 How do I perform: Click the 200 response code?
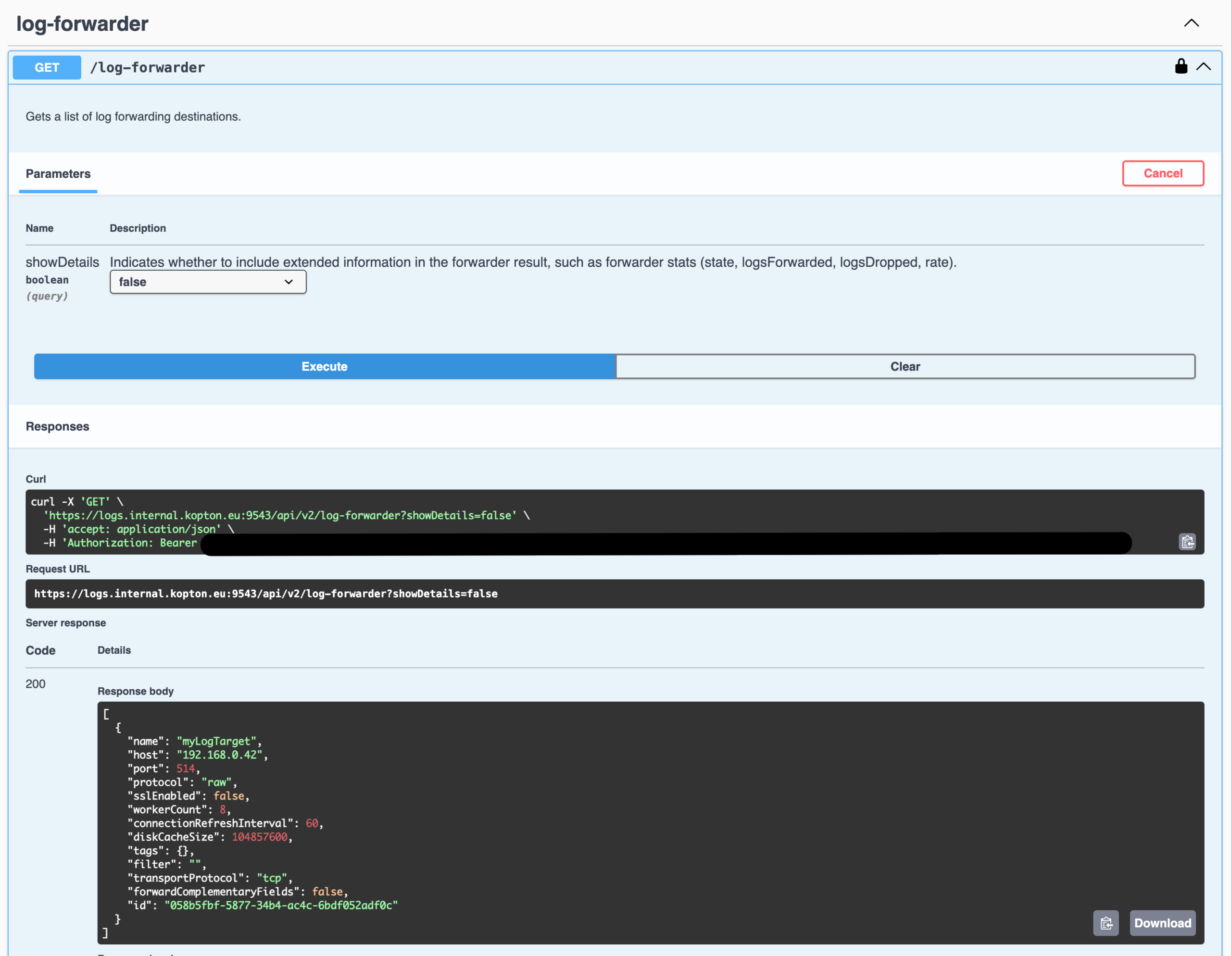[36, 684]
